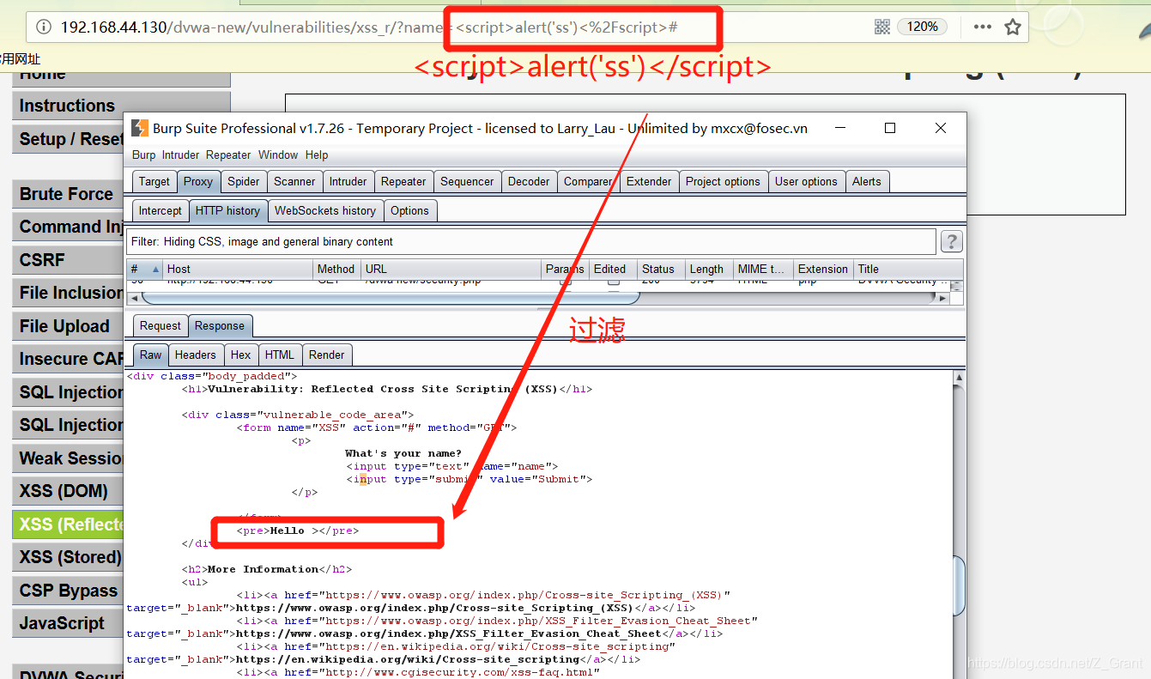Switch response view to Raw

[151, 355]
